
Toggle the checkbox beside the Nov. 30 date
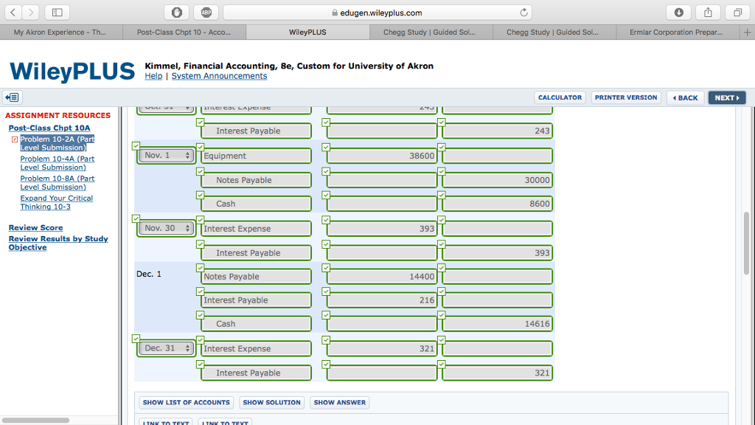[136, 218]
